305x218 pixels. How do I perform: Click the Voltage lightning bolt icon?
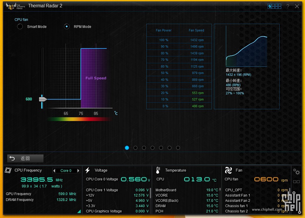(88, 170)
